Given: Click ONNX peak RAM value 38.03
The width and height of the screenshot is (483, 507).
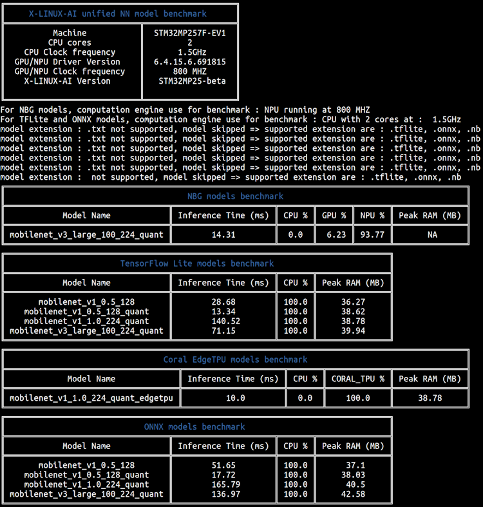Looking at the screenshot, I should (x=353, y=475).
